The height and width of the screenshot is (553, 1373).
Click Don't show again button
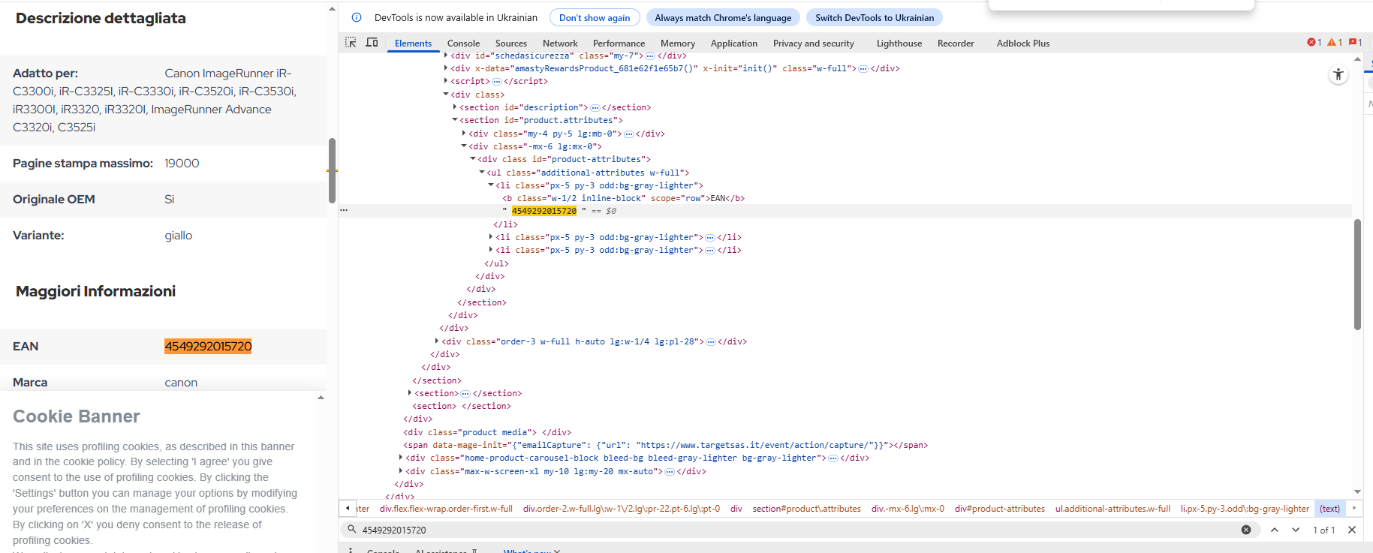pos(595,17)
